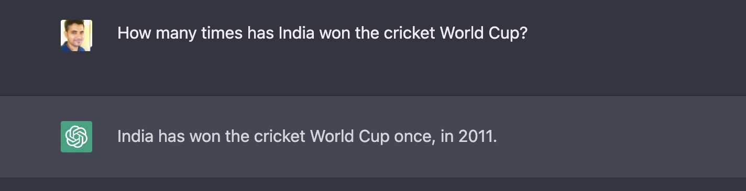
Task: Click the ChatGPT reply mentioning 2011
Action: [x=307, y=137]
